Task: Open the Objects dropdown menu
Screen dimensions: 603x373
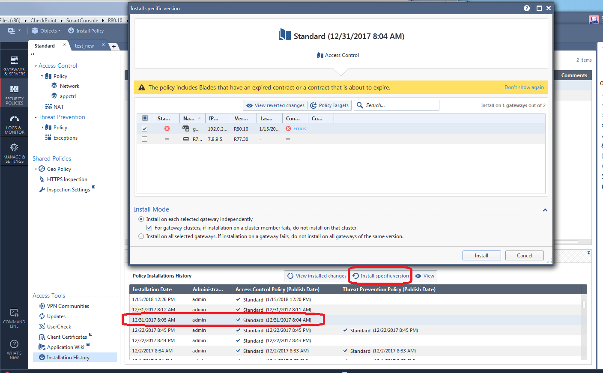Action: (x=47, y=31)
